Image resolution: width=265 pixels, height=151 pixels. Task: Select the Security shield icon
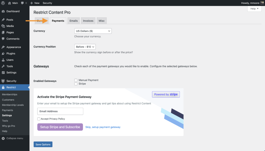tap(3, 81)
